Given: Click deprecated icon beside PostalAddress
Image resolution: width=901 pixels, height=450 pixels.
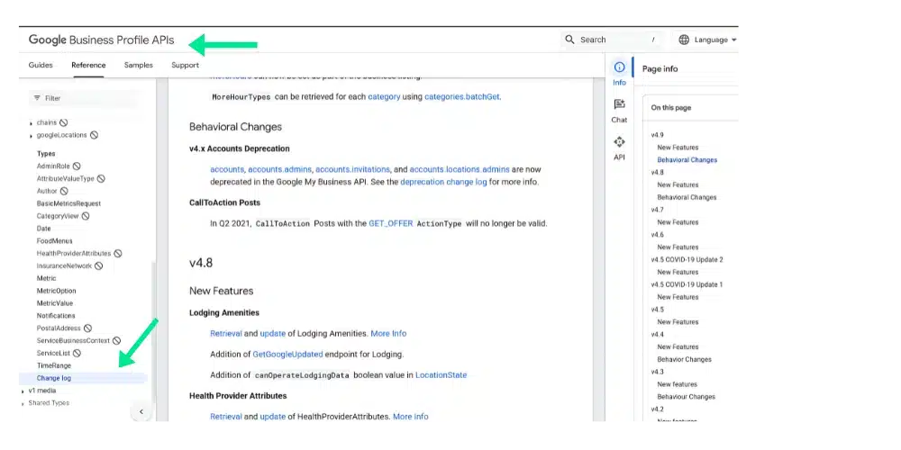Looking at the screenshot, I should [x=87, y=328].
